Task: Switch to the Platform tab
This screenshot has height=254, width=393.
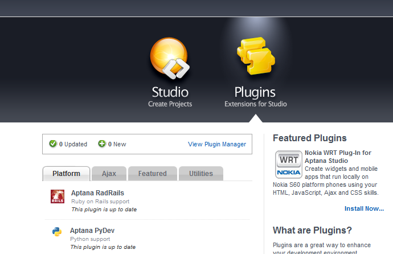Action: 66,173
